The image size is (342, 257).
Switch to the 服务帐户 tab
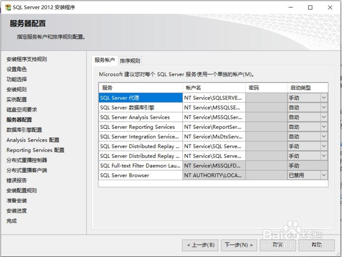coord(105,60)
